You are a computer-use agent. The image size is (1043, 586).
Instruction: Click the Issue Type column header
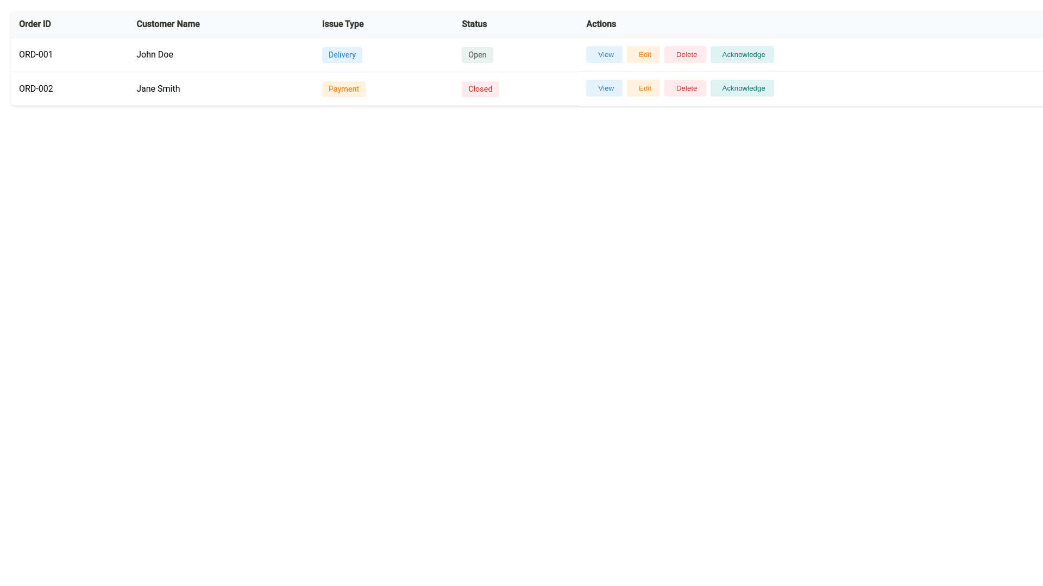click(343, 24)
